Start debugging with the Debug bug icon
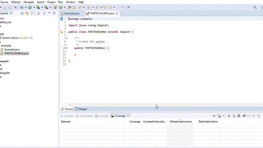Viewport: 263px width, 148px height. (x=22, y=7)
